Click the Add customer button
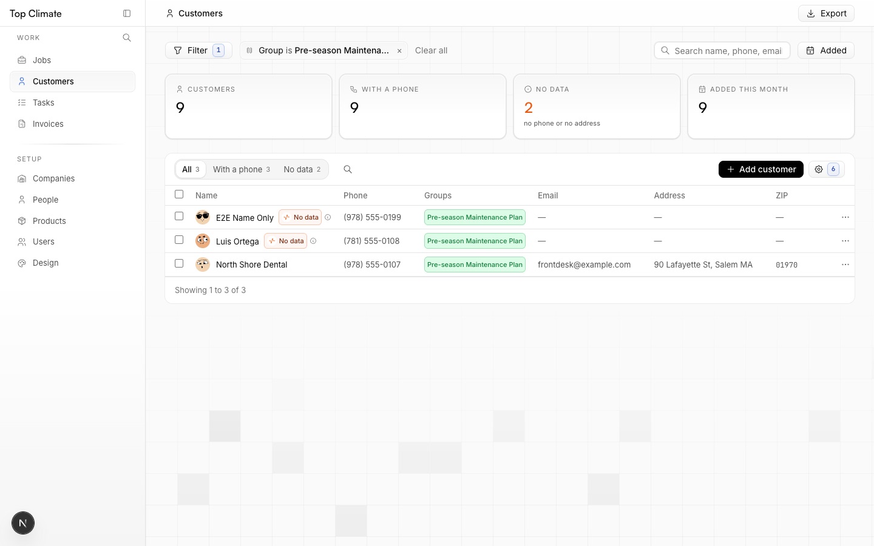This screenshot has height=546, width=874. click(x=761, y=169)
